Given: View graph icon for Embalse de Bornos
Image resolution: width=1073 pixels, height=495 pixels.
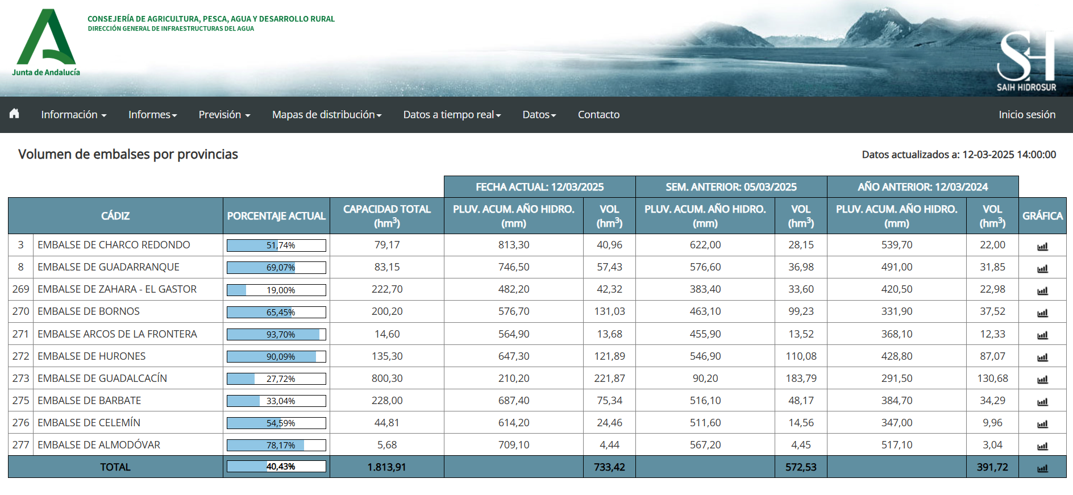Looking at the screenshot, I should click(1042, 313).
